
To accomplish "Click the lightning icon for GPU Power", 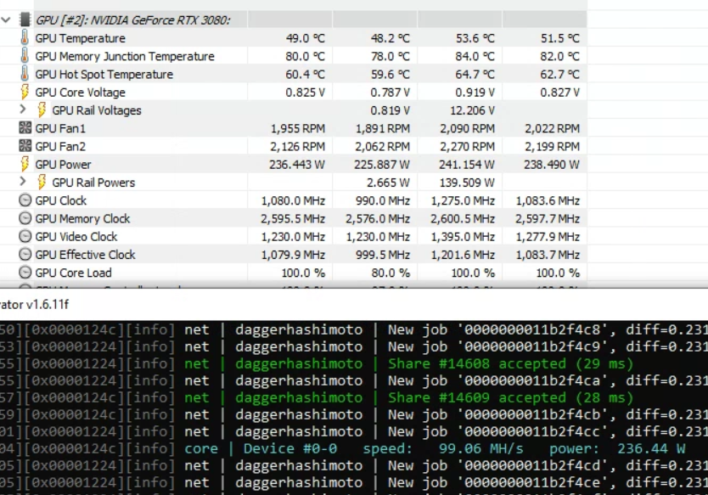I will [25, 164].
